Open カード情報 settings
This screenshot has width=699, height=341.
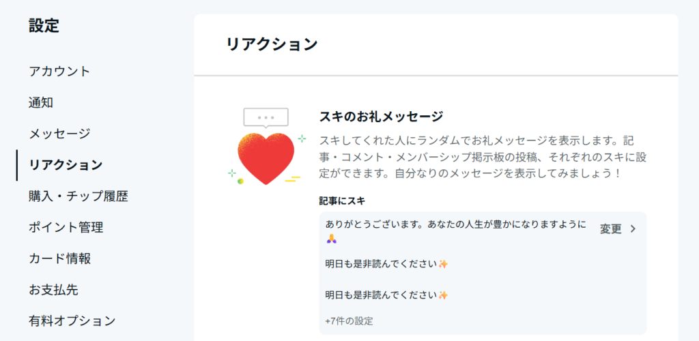pos(60,258)
